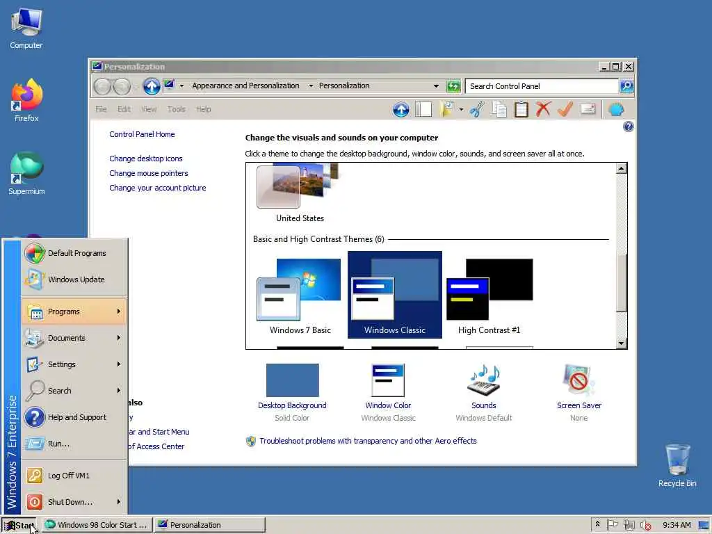The image size is (712, 534).
Task: Select the Windows 7 Basic theme
Action: pyautogui.click(x=300, y=295)
